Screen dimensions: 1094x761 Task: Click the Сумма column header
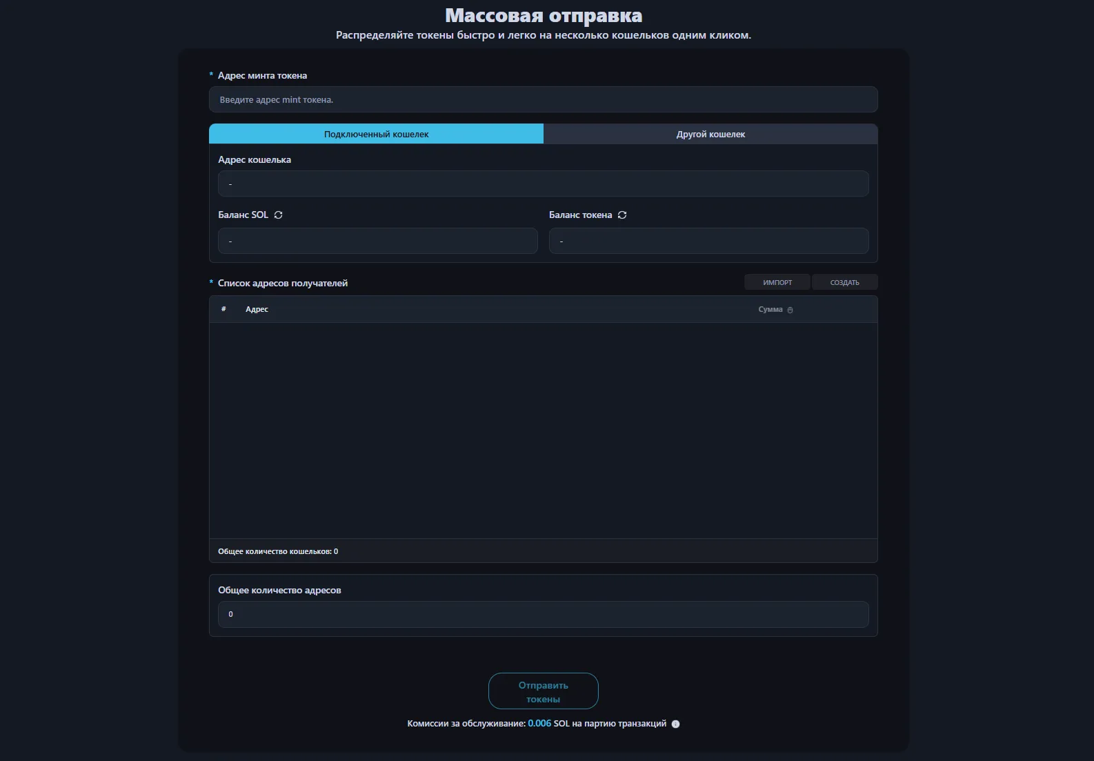(x=770, y=310)
